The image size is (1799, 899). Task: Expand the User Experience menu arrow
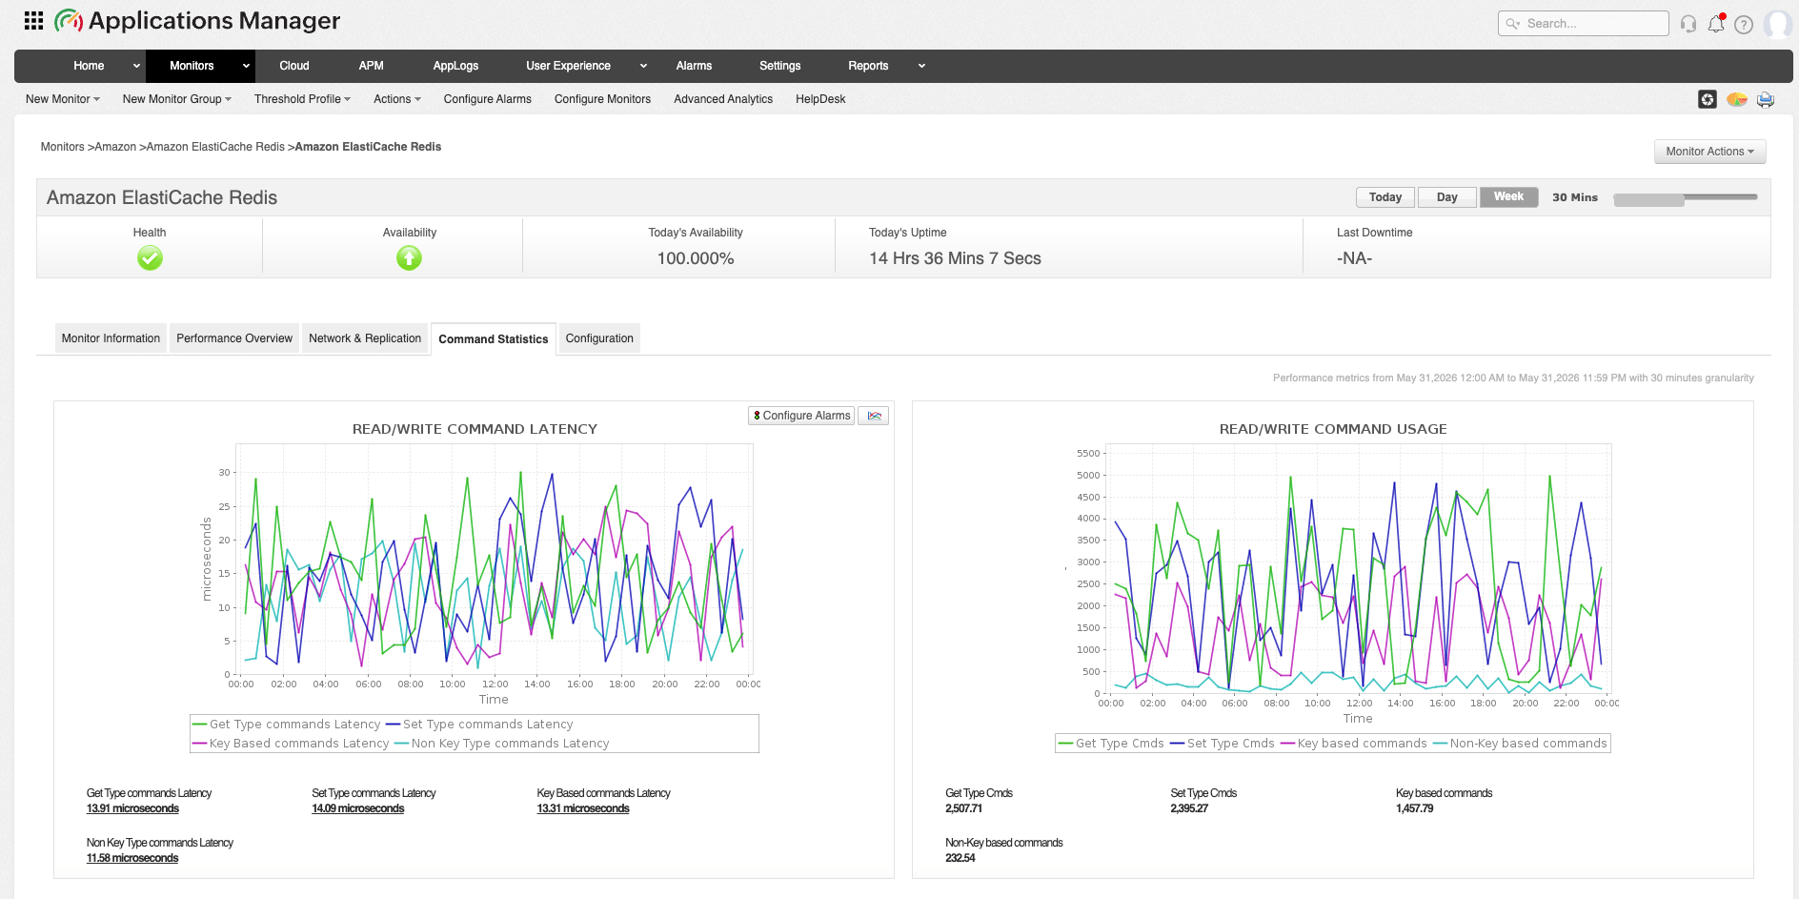pyautogui.click(x=643, y=66)
